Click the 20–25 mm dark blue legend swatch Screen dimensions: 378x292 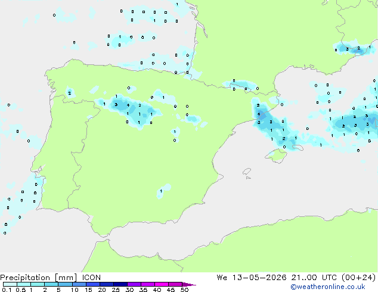[x=106, y=284]
